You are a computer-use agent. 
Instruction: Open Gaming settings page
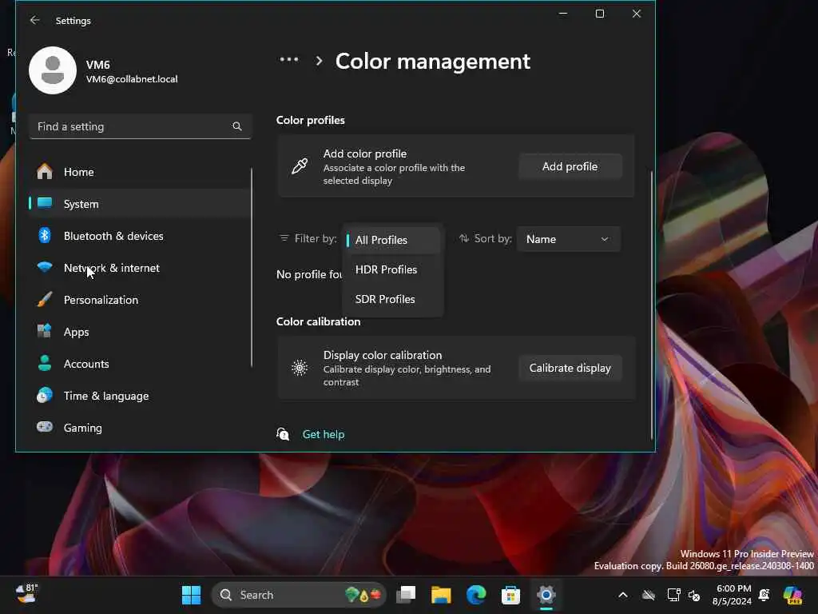tap(139, 428)
